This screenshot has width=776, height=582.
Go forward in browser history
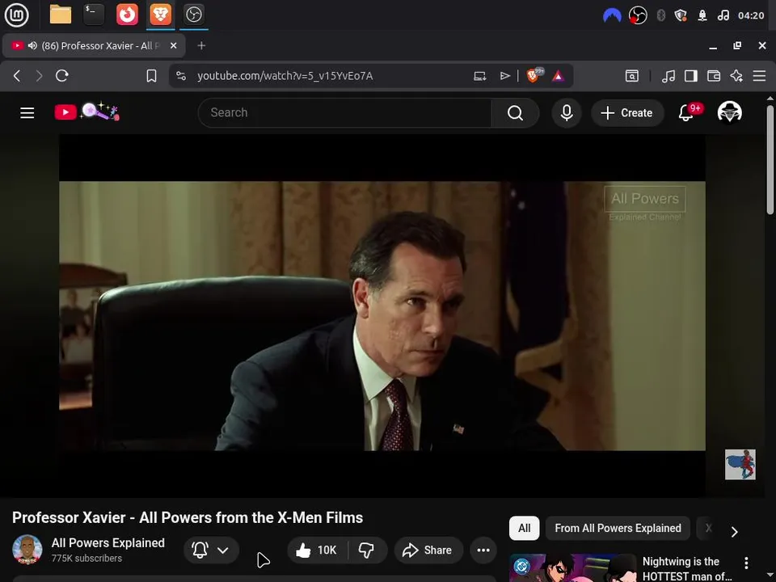point(39,76)
